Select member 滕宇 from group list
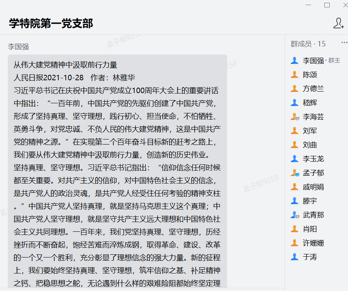Viewport: 348px width, 291px height. 310,201
